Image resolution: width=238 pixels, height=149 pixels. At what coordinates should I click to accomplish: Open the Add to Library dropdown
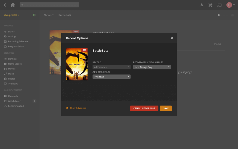[111, 77]
